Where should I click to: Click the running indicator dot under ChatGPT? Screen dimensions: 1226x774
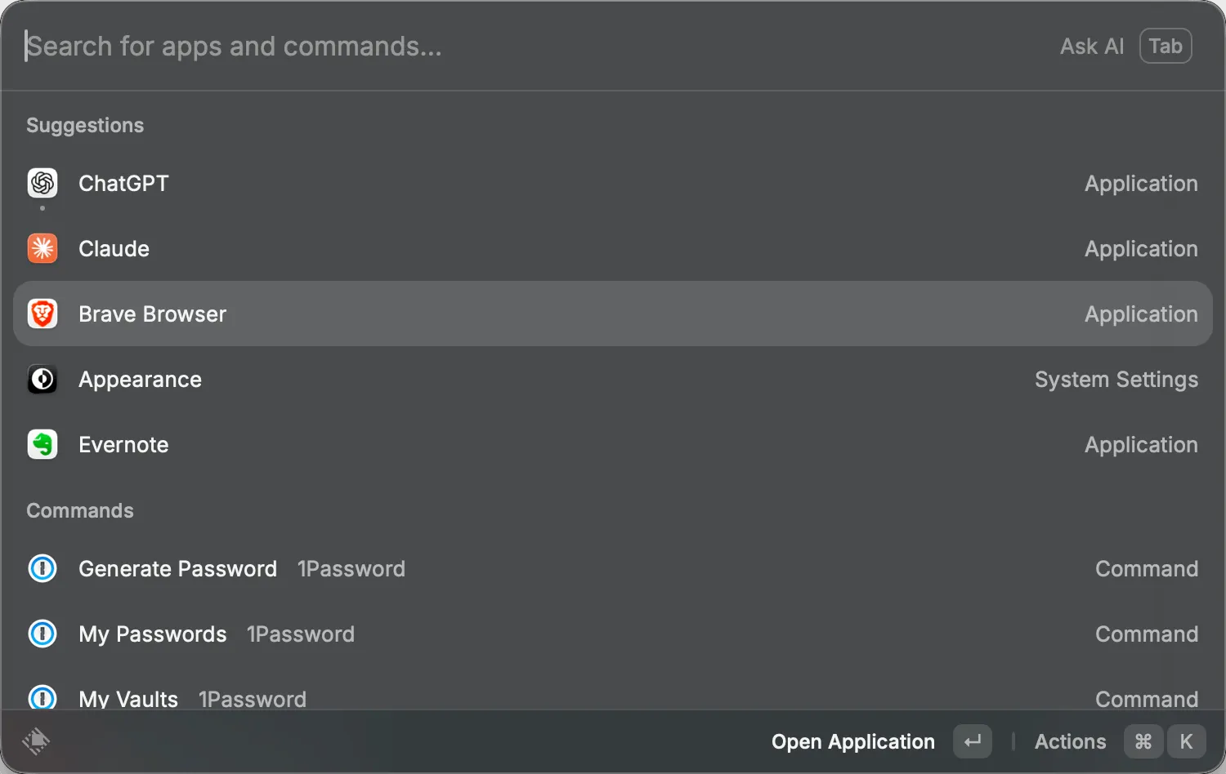point(42,208)
